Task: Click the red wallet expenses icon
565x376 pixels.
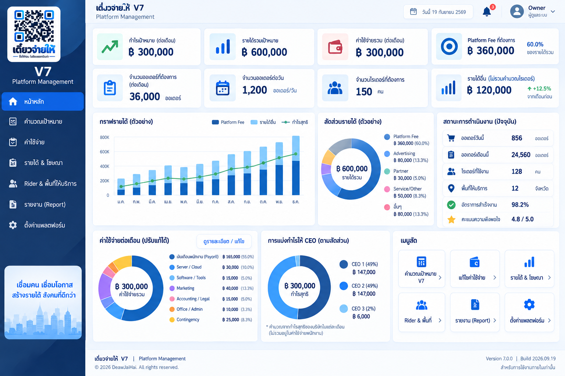Action: point(335,47)
